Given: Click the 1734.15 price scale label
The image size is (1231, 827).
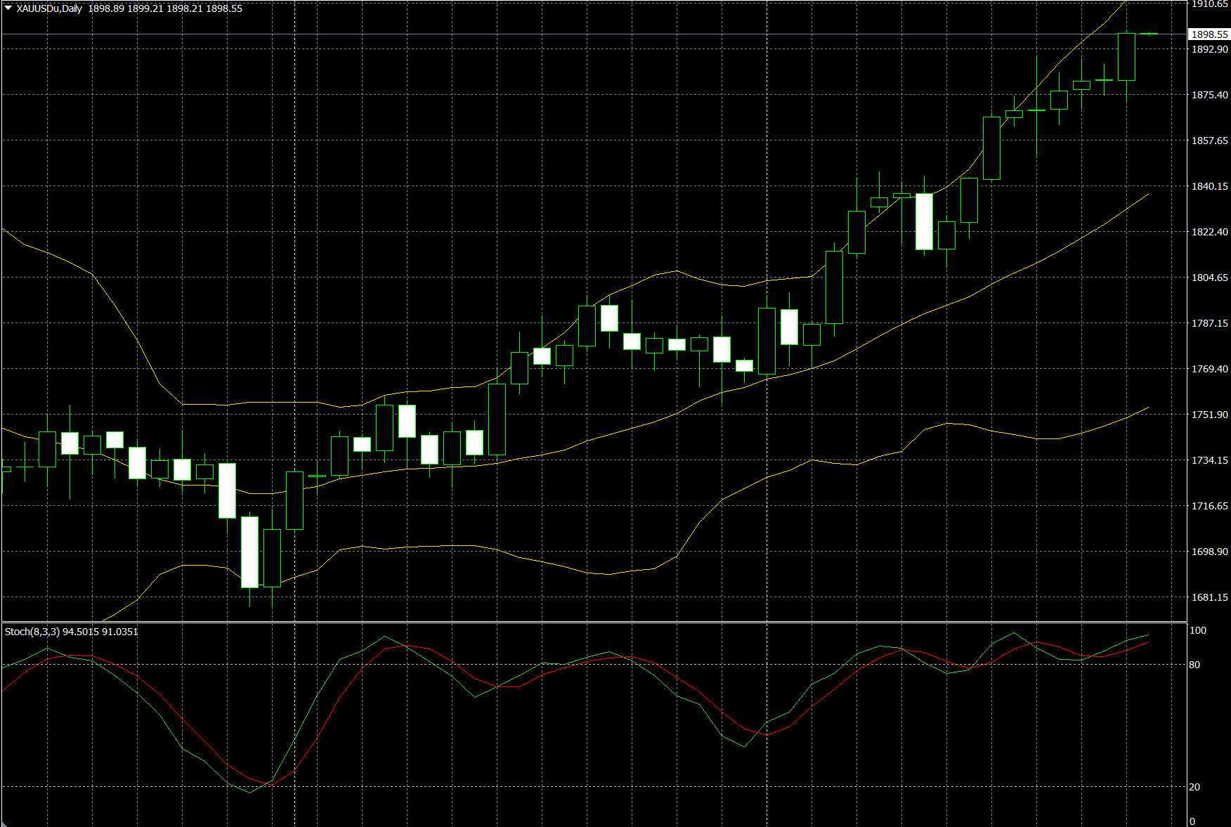Looking at the screenshot, I should (1210, 460).
